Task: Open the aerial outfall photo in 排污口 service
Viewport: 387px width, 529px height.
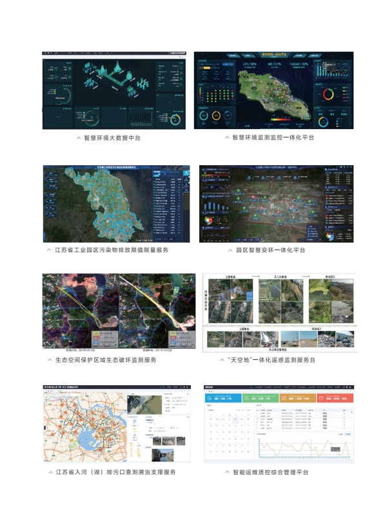Action: tap(144, 404)
